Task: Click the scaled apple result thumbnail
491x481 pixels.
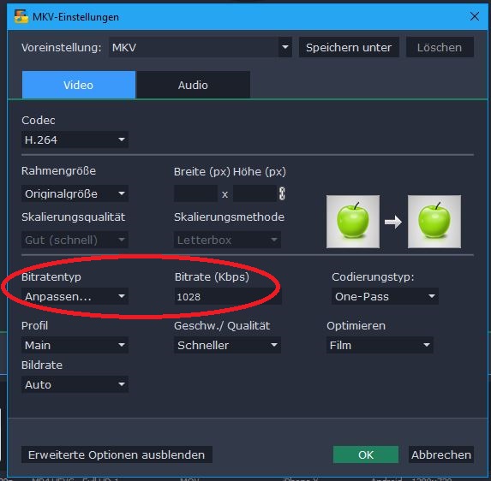Action: 434,222
